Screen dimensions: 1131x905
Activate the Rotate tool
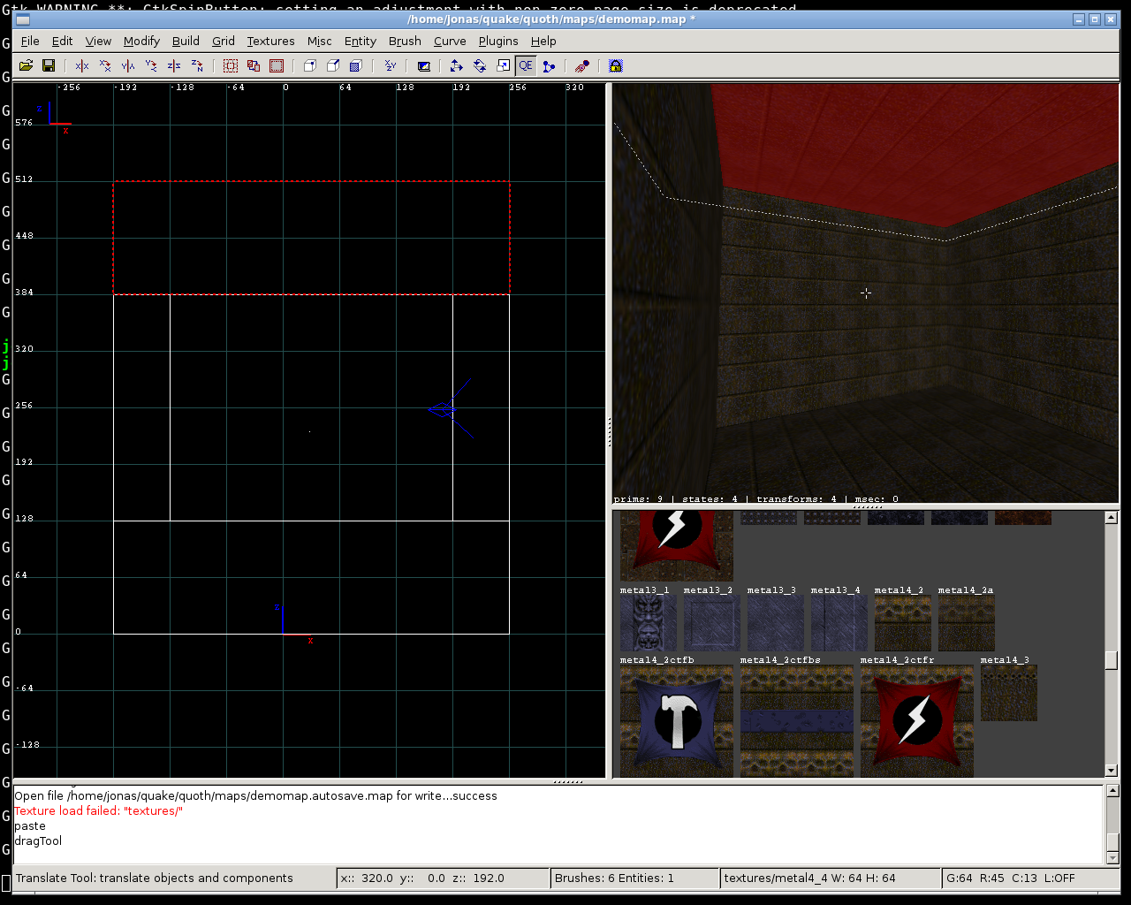coord(480,65)
